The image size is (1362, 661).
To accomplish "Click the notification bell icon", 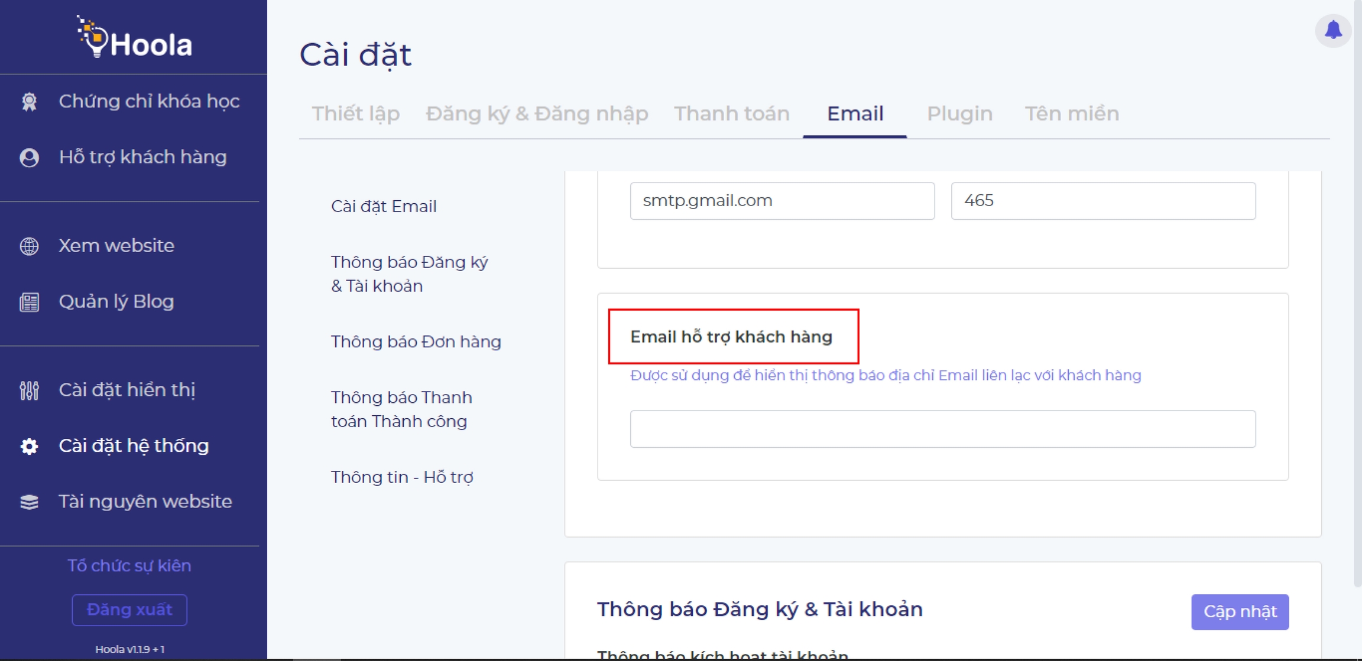I will point(1332,30).
